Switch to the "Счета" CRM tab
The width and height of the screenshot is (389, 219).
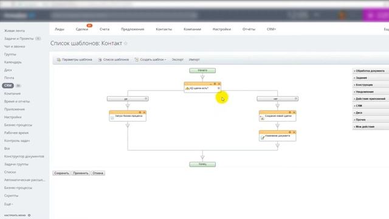[x=105, y=29]
